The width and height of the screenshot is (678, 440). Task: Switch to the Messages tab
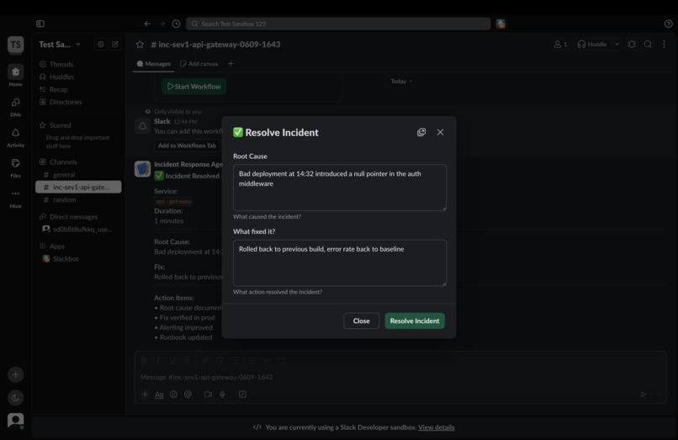pos(153,64)
